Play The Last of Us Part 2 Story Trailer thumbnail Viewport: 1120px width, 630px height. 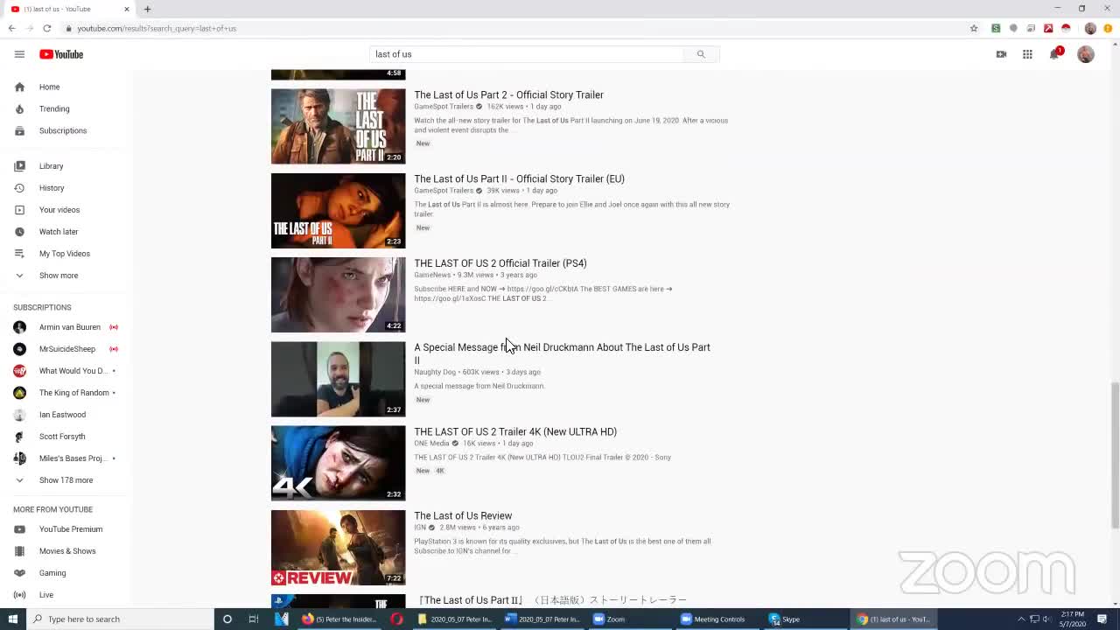click(x=338, y=126)
